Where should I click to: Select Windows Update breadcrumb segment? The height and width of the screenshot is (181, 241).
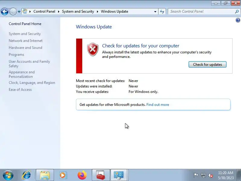tap(114, 11)
